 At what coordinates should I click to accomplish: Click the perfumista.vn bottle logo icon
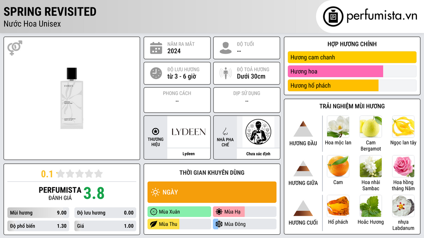pos(333,17)
